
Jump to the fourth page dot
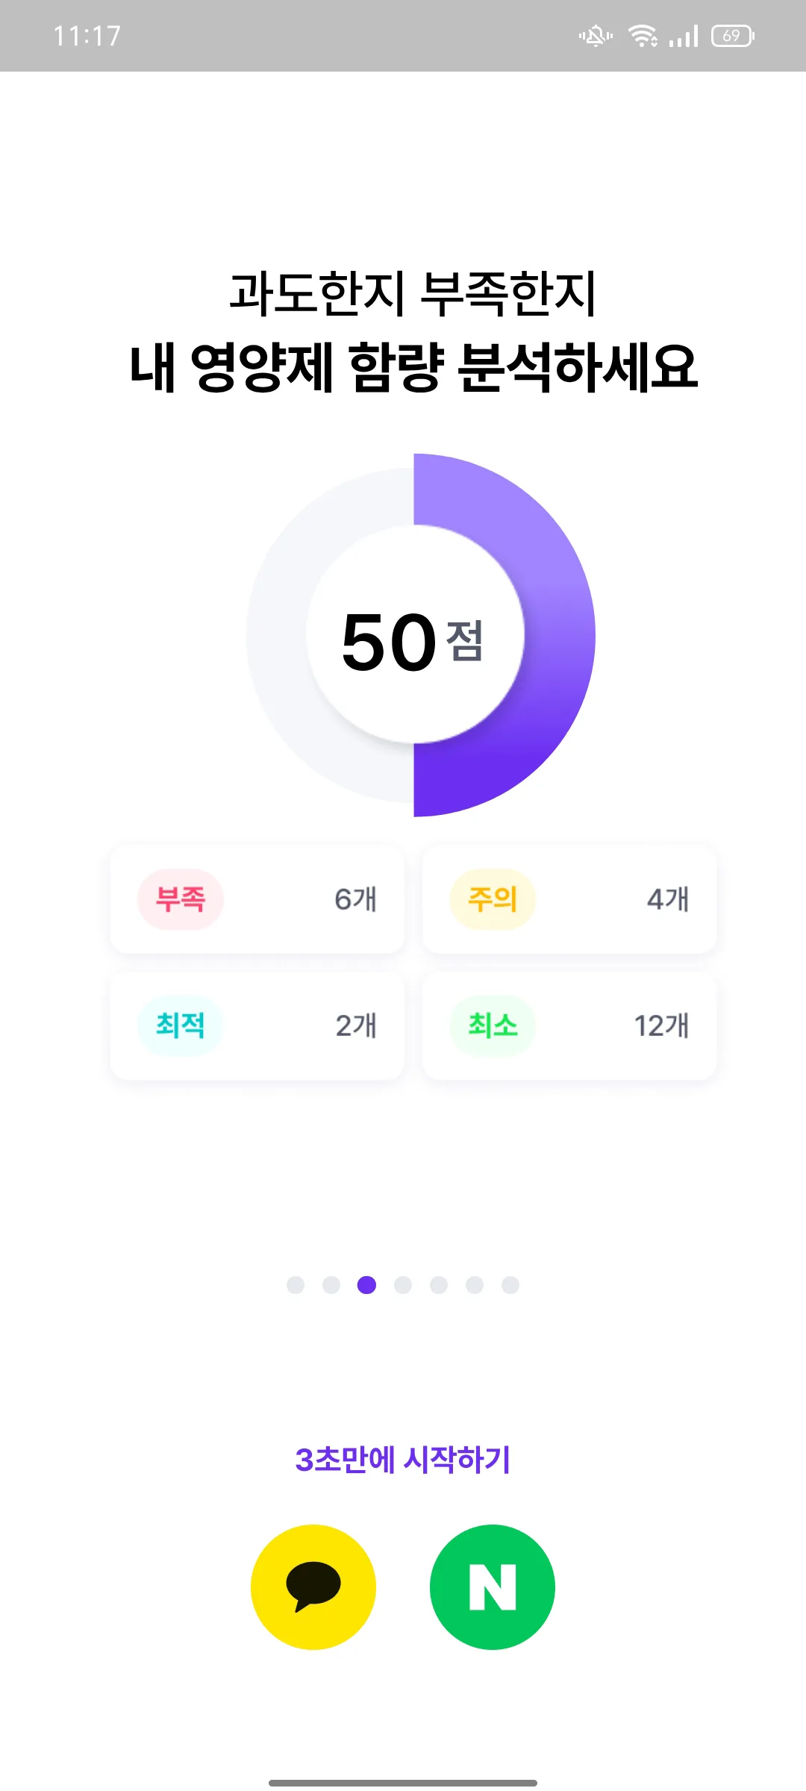click(x=403, y=1285)
